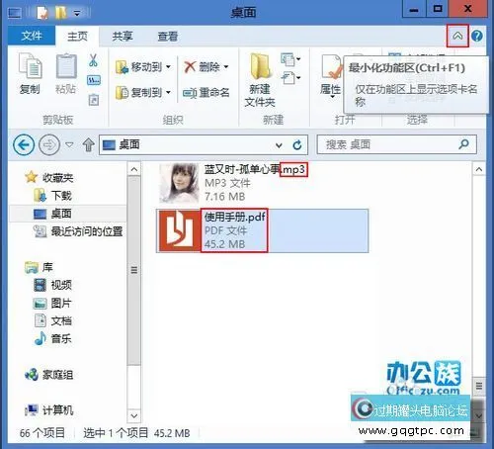
Task: Click the Refresh button in address bar
Action: click(297, 144)
